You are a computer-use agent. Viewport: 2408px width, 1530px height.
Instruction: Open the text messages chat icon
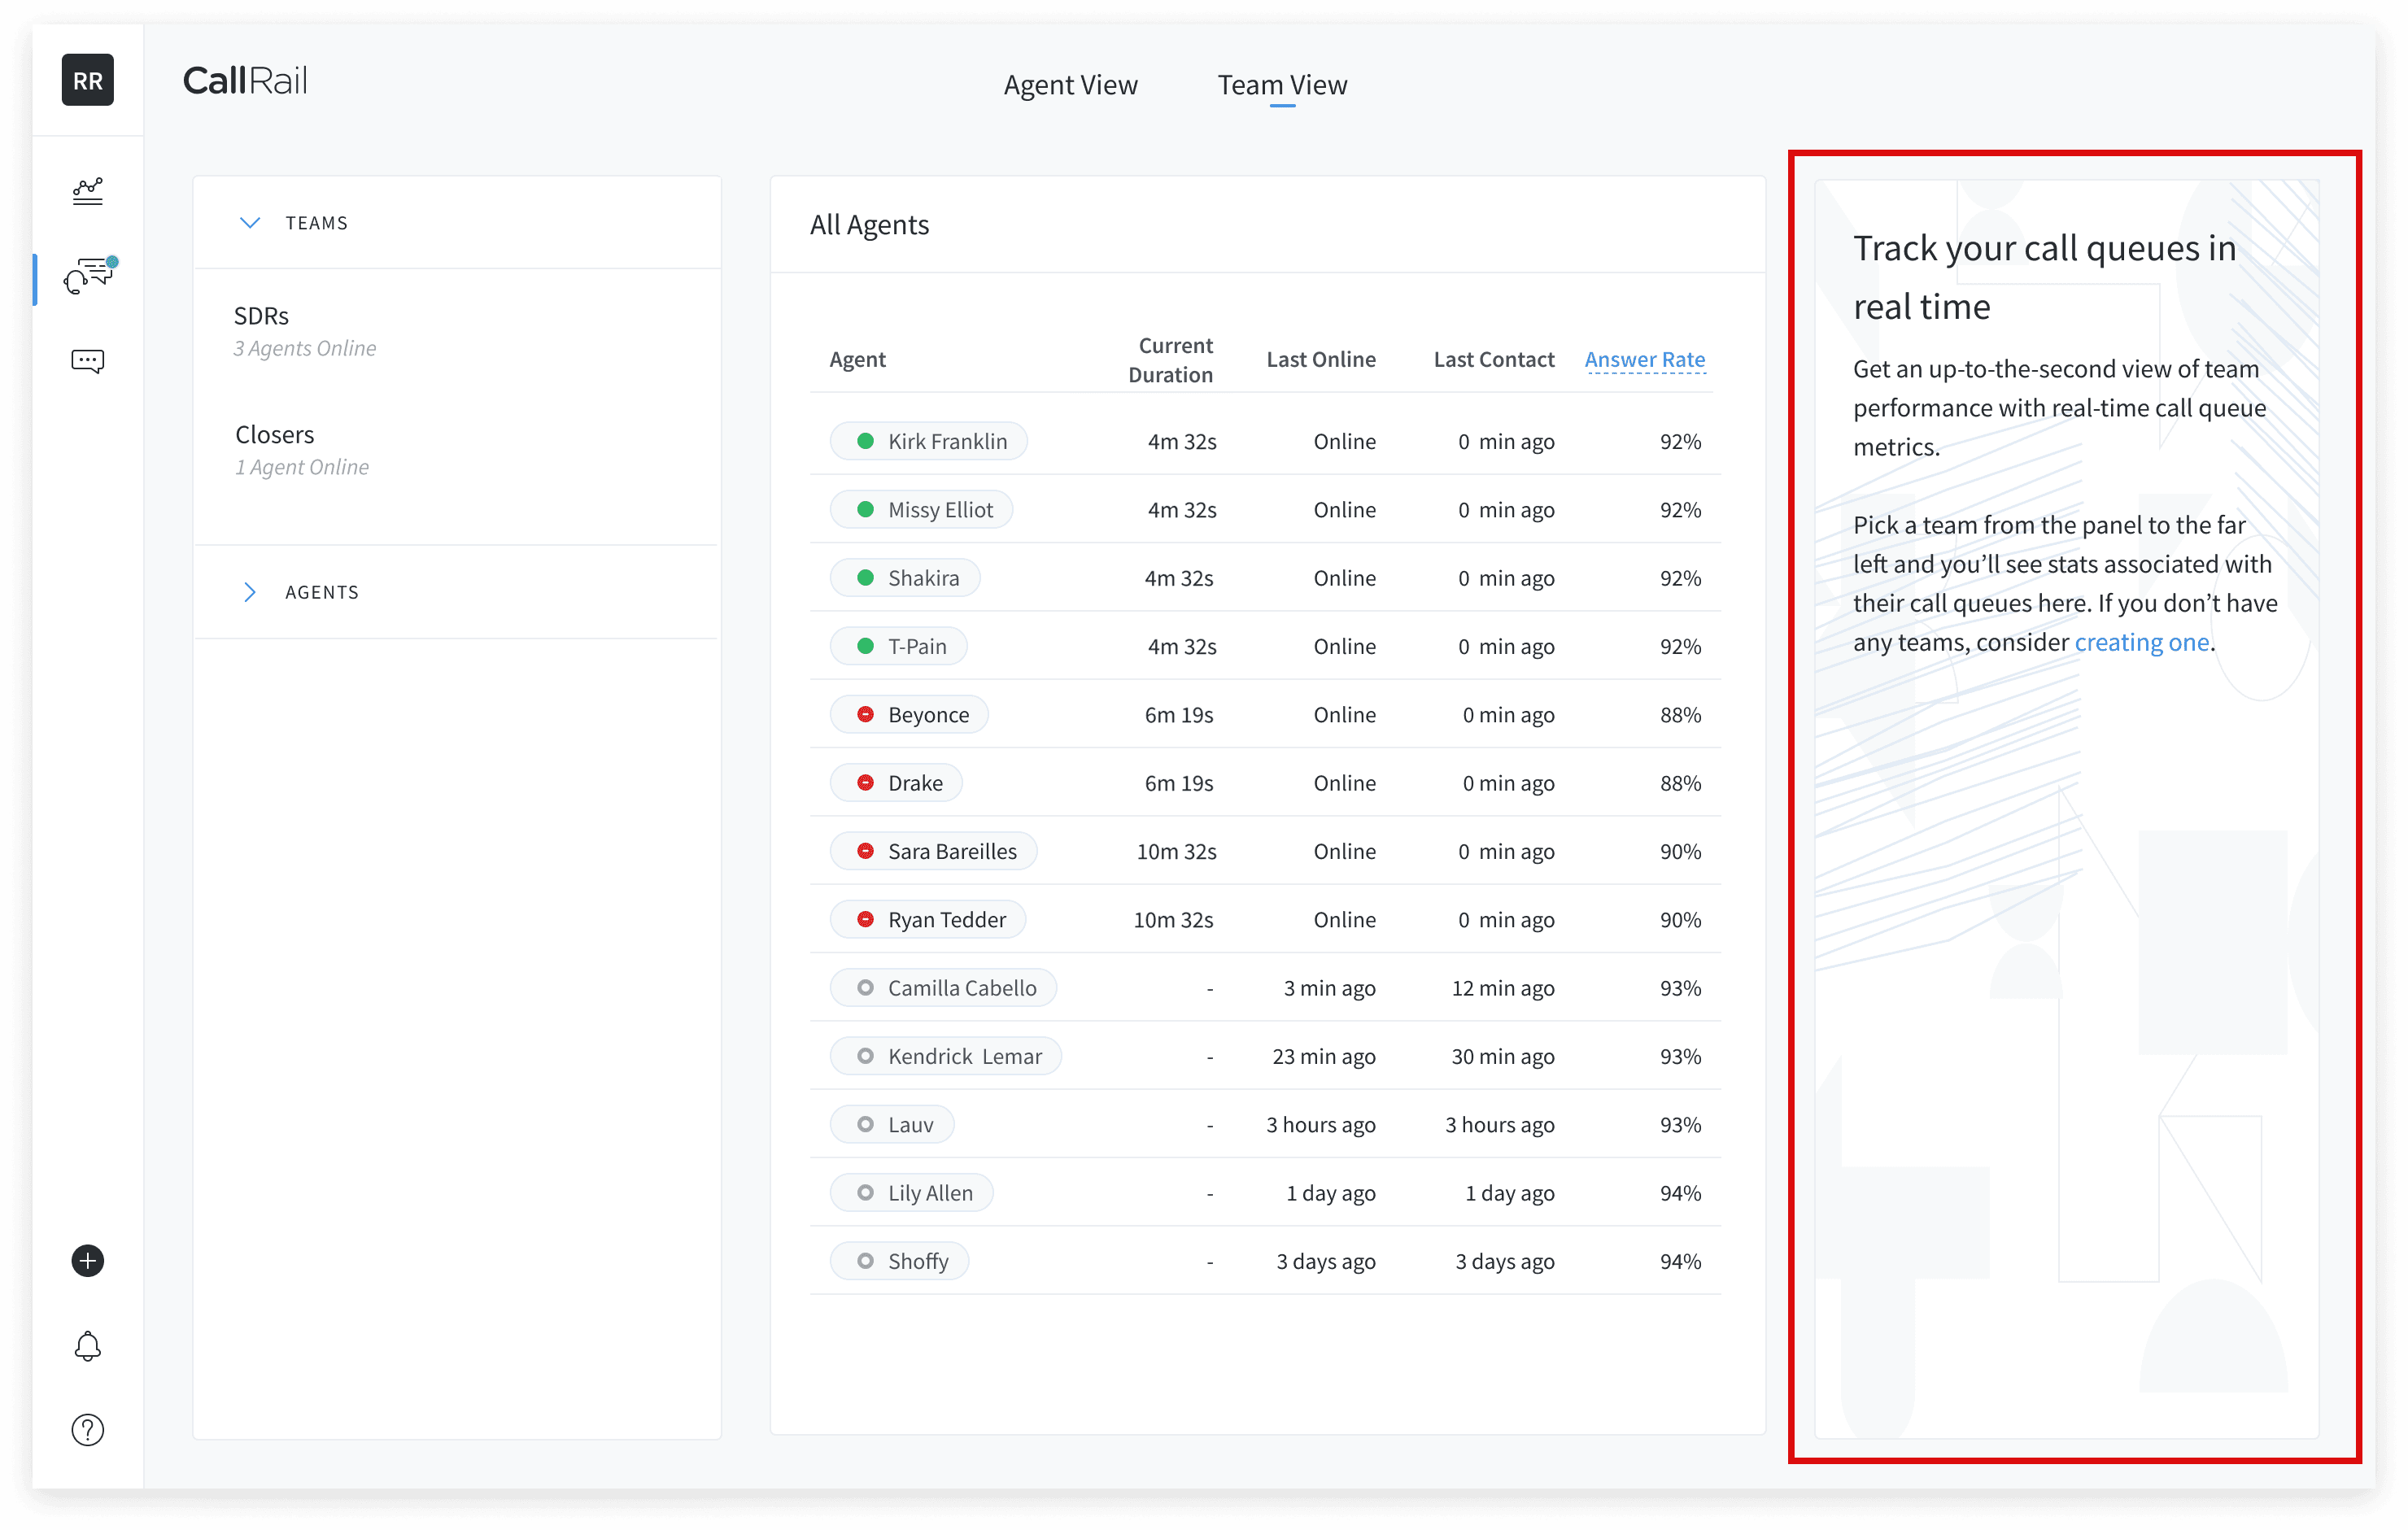88,361
